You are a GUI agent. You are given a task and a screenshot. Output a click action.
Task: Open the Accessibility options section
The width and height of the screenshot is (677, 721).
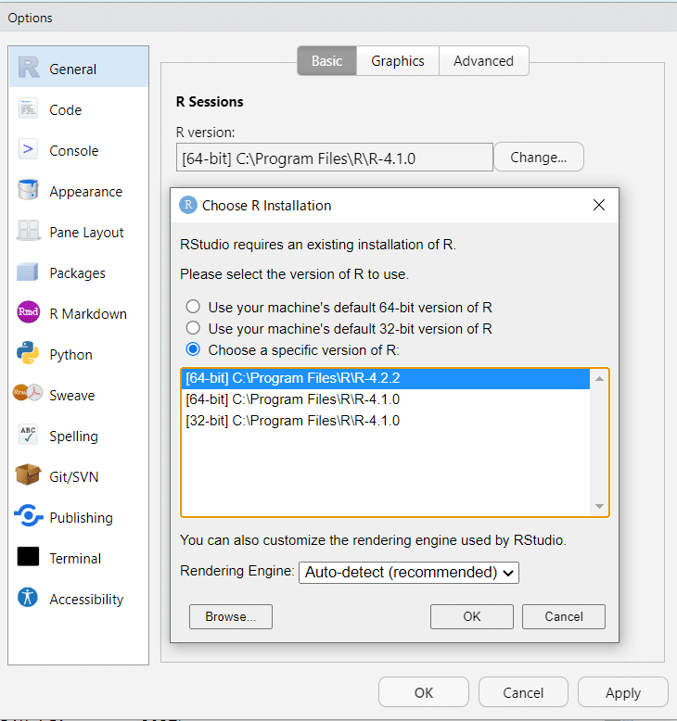[79, 599]
